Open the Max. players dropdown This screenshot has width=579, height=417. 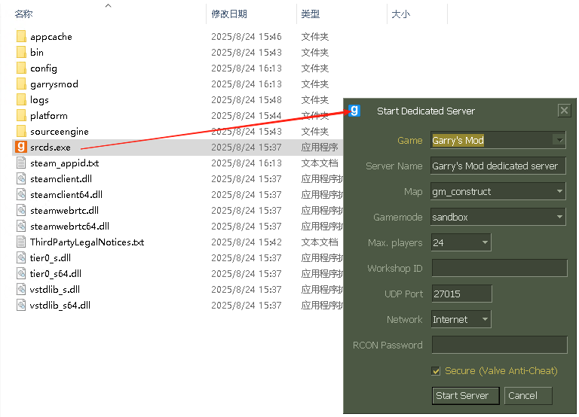[461, 242]
